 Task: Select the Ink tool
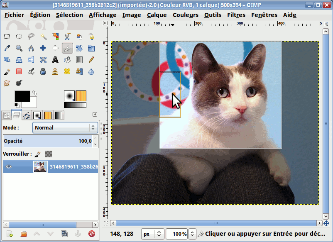(43, 71)
